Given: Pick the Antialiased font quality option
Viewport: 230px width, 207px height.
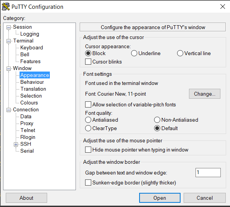Looking at the screenshot, I should pos(88,120).
